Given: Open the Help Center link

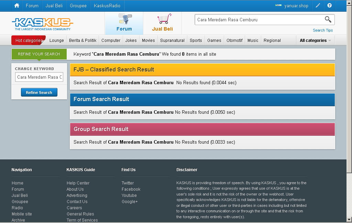Looking at the screenshot, I should [78, 183].
